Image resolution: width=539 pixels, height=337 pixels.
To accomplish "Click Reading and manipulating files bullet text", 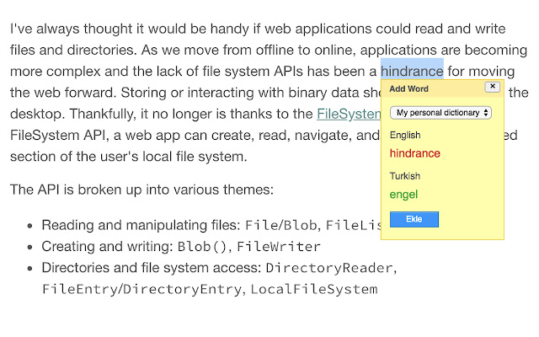I will [x=141, y=225].
